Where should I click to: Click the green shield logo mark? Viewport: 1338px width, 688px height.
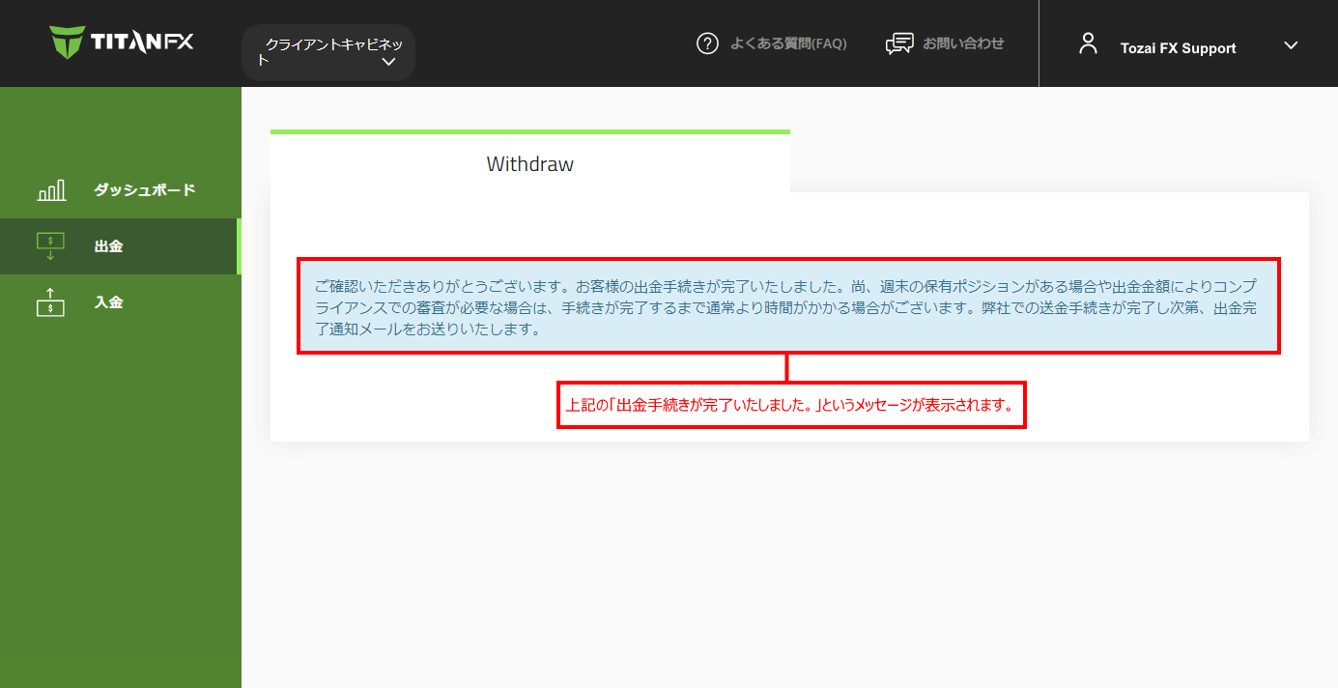click(x=67, y=43)
